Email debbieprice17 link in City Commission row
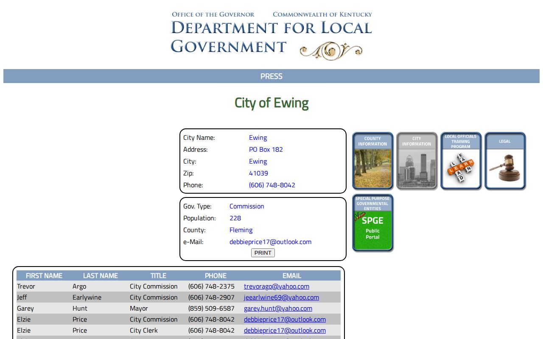 coord(285,320)
